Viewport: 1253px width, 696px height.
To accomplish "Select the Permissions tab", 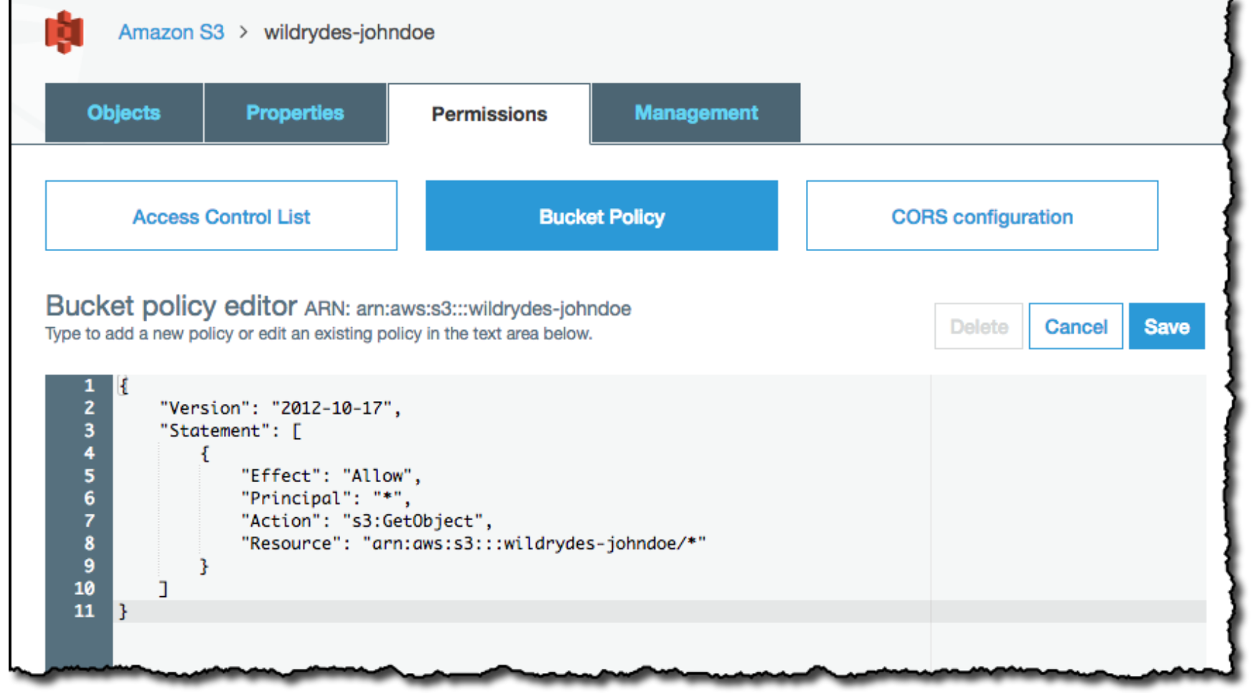I will pos(489,114).
